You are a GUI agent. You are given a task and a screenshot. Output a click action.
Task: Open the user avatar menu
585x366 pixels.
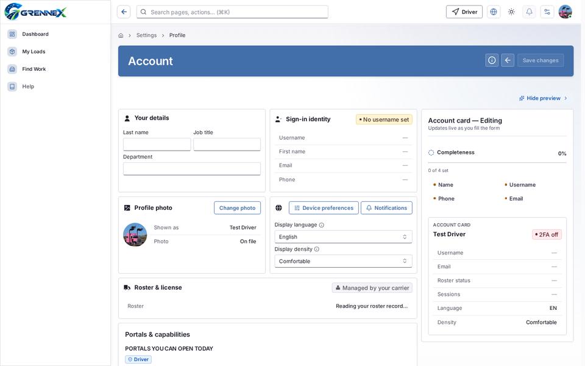click(x=565, y=12)
